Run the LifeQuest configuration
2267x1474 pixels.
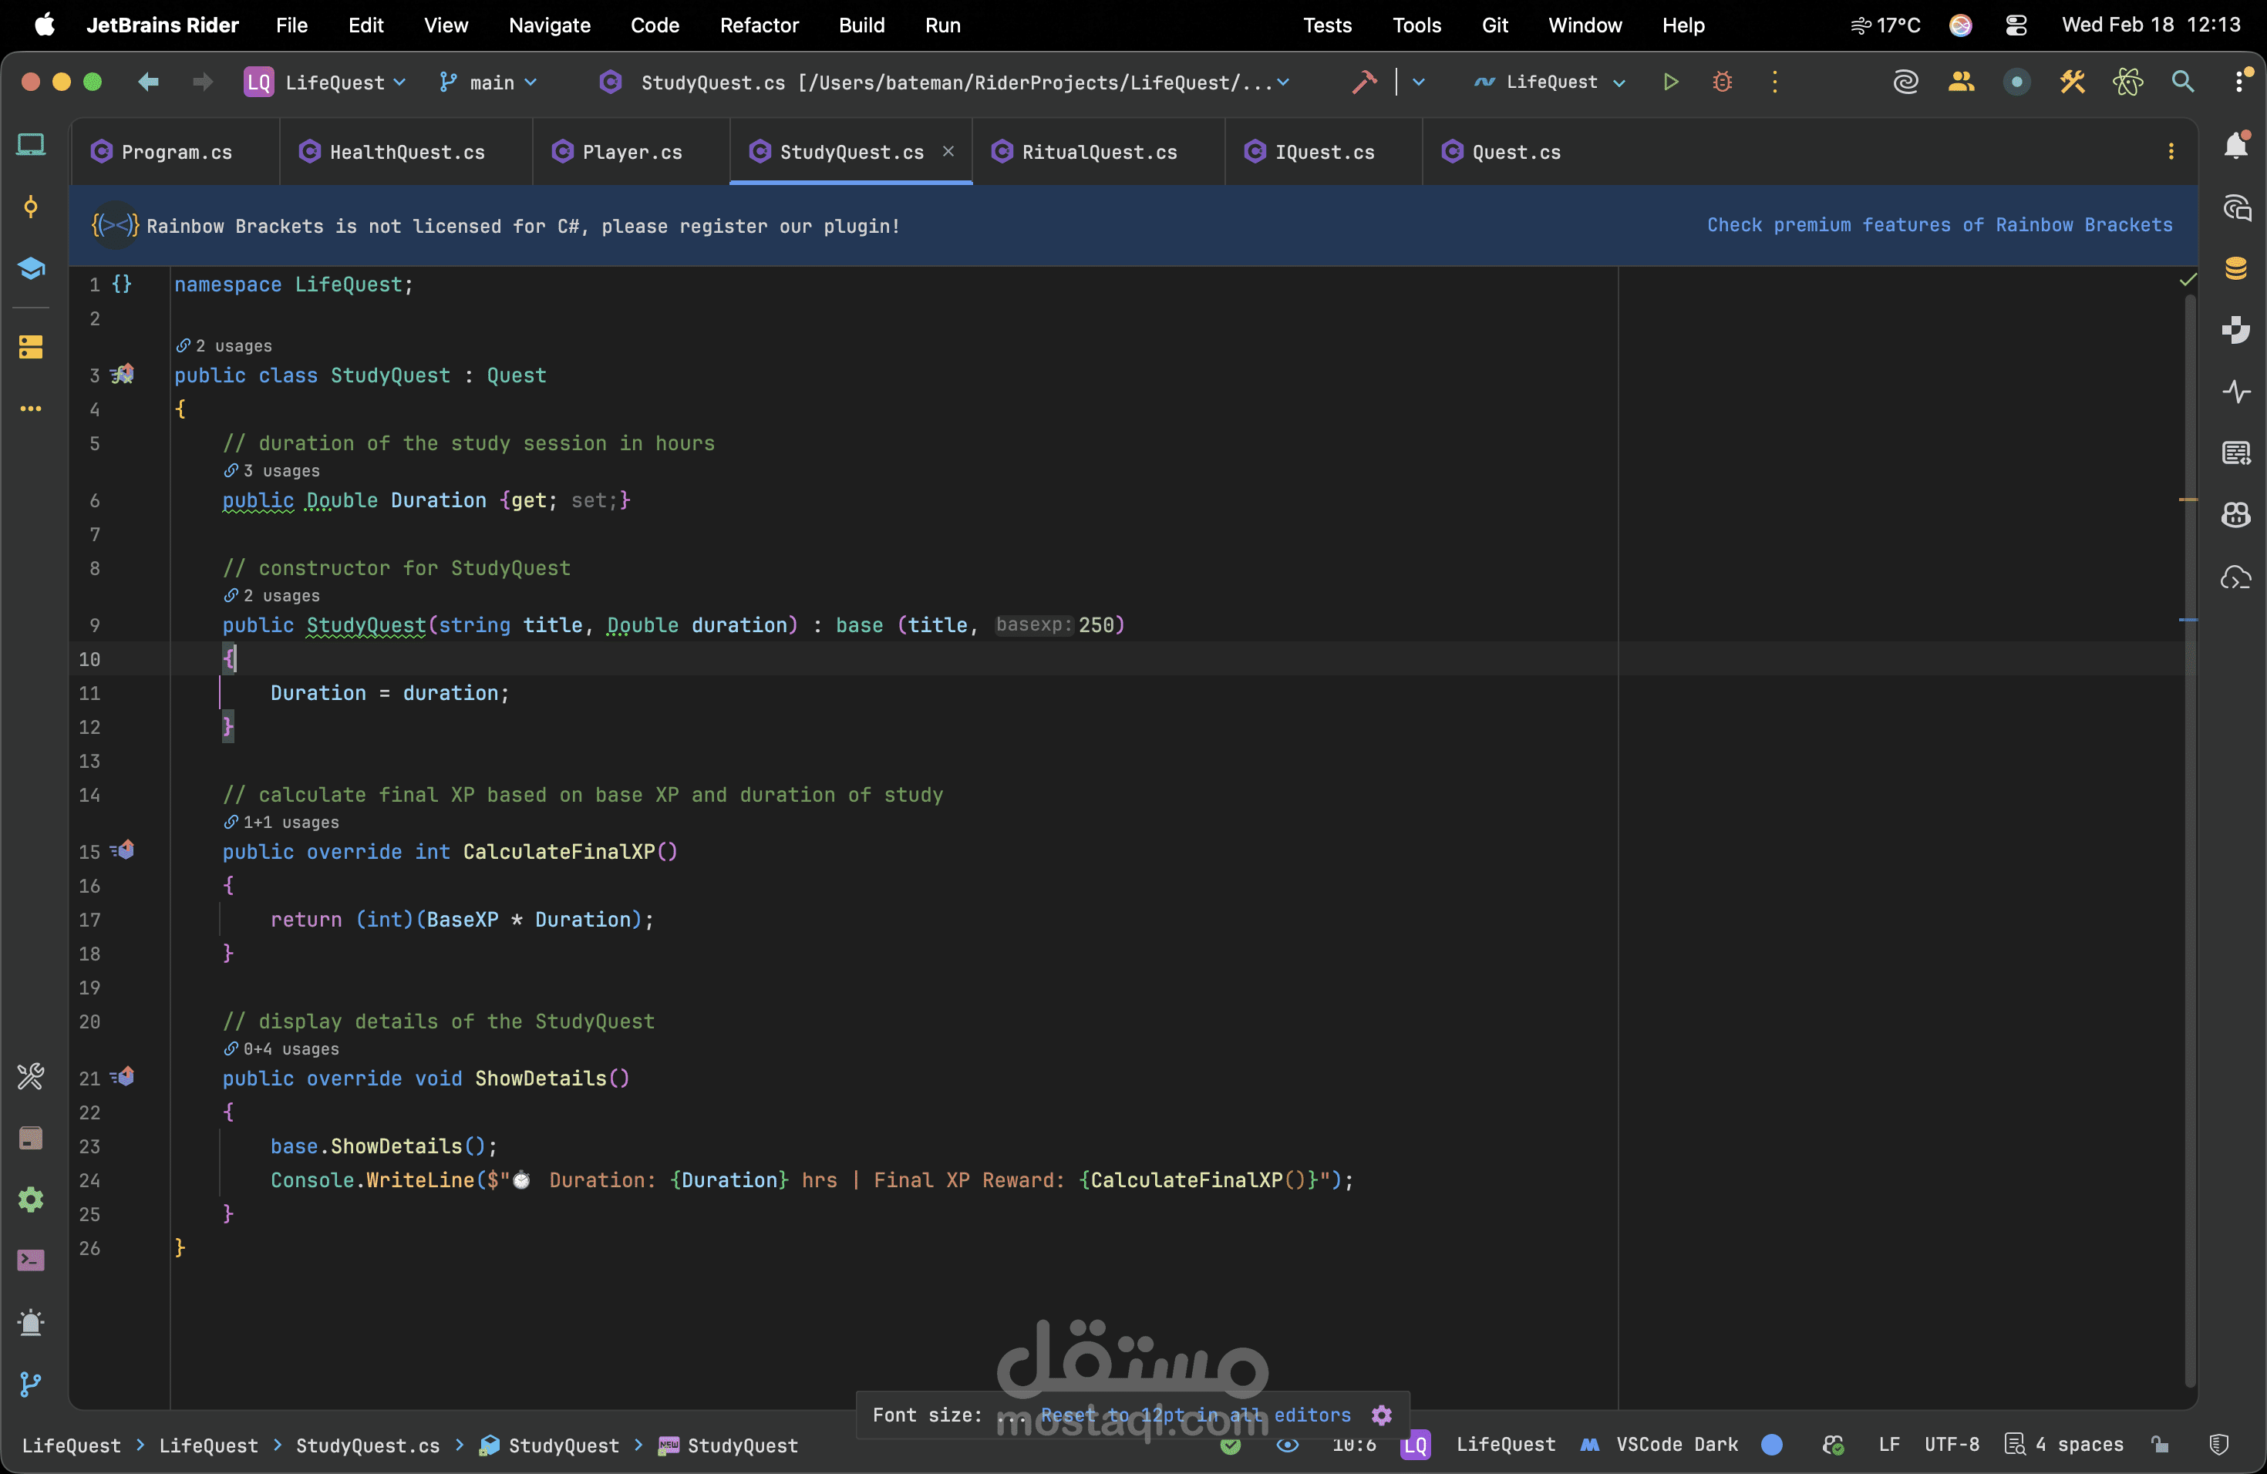pyautogui.click(x=1669, y=82)
